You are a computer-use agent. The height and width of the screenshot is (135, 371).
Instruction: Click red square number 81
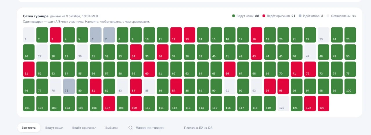pyautogui.click(x=96, y=86)
